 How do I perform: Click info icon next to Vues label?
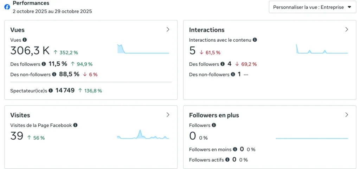coord(25,40)
